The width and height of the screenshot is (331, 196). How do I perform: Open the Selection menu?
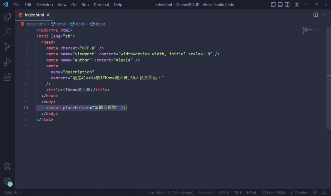tap(45, 5)
